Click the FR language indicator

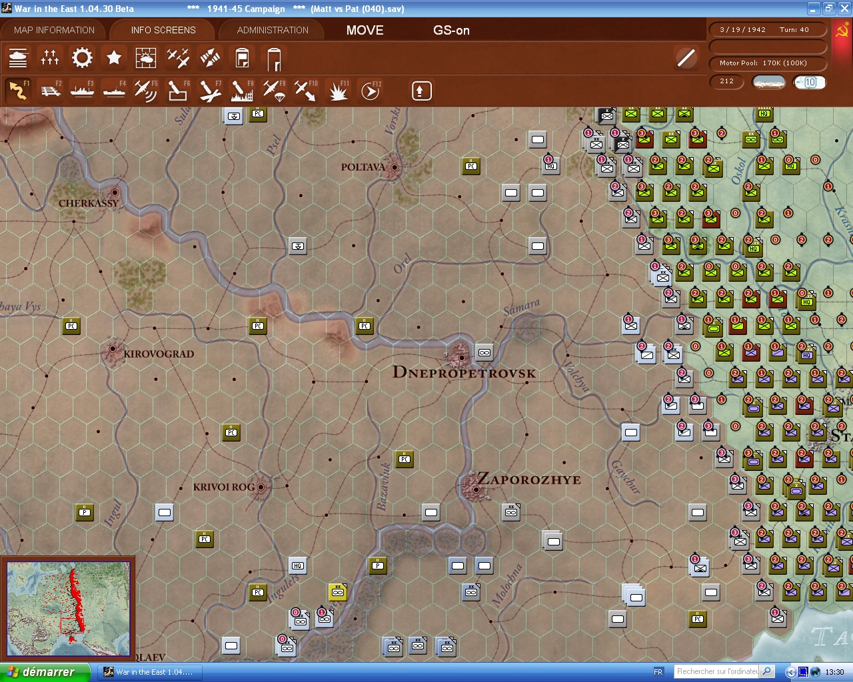(658, 672)
